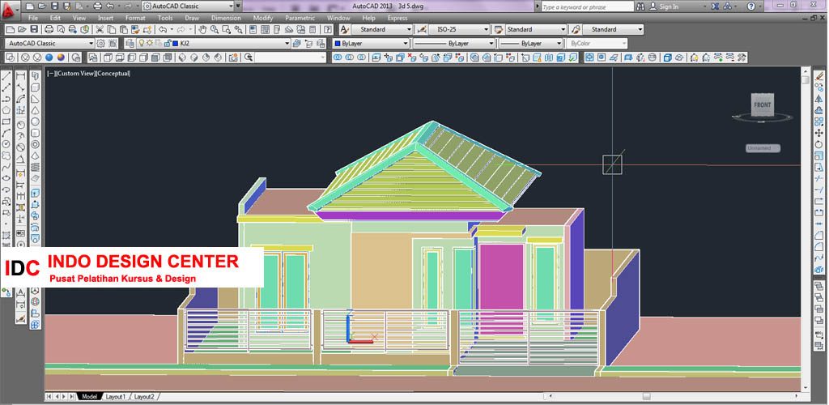829x405 pixels.
Task: Select the Sphere solid tool
Action: [35, 122]
